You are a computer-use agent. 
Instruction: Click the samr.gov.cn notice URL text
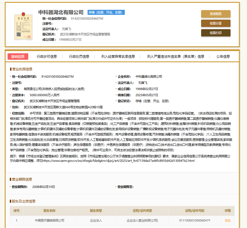pos(118,161)
